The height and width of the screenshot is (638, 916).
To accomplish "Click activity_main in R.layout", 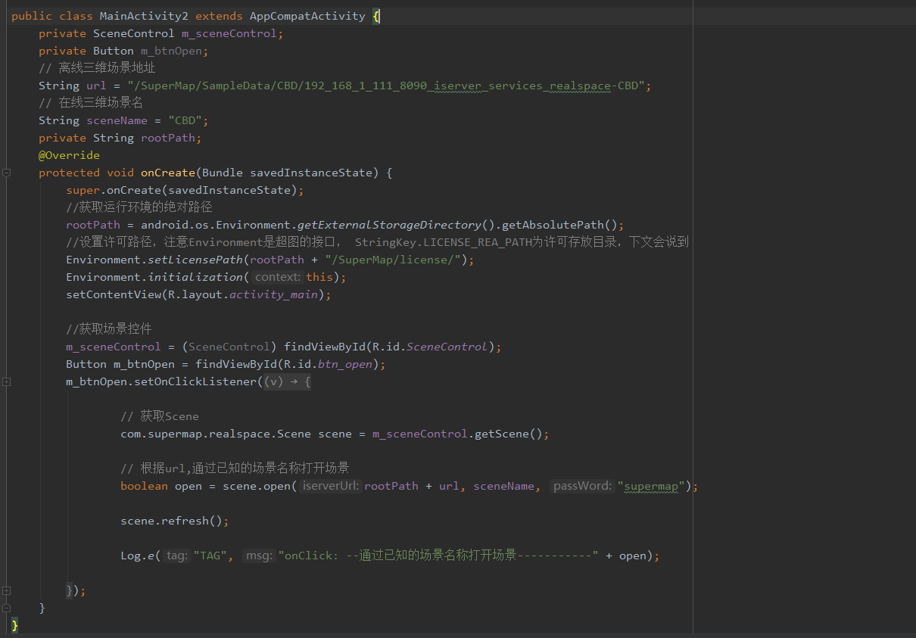I will [x=273, y=294].
